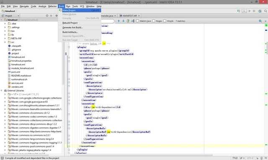Click the collapse all icon in Project panel

(51, 16)
